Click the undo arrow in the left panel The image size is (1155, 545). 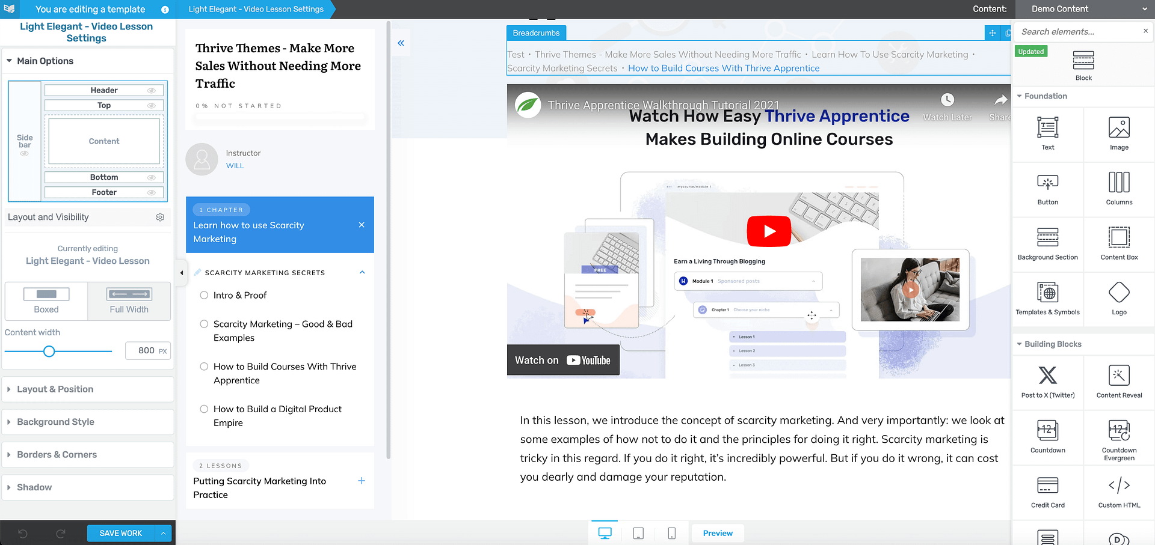[23, 533]
